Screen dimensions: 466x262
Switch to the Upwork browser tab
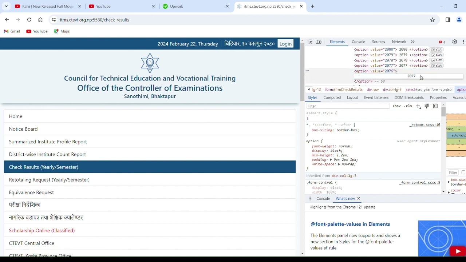196,6
